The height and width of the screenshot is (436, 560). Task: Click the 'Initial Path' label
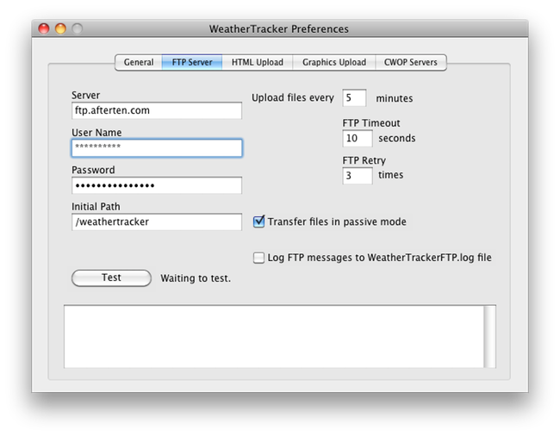[96, 207]
